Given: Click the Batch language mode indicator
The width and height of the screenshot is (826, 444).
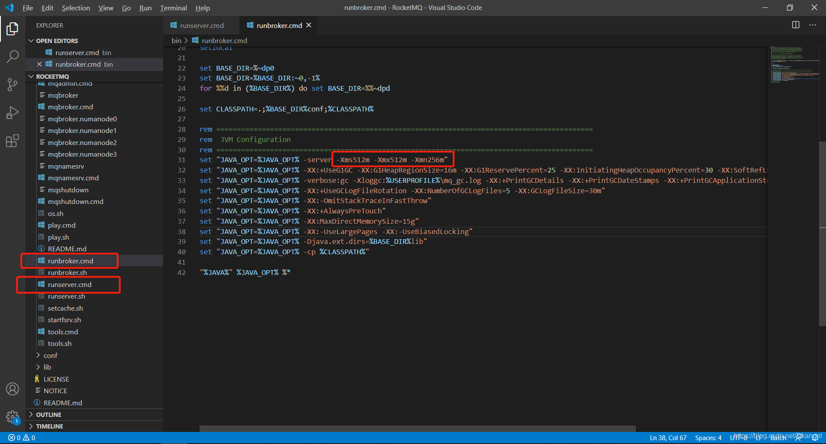Looking at the screenshot, I should pyautogui.click(x=778, y=438).
